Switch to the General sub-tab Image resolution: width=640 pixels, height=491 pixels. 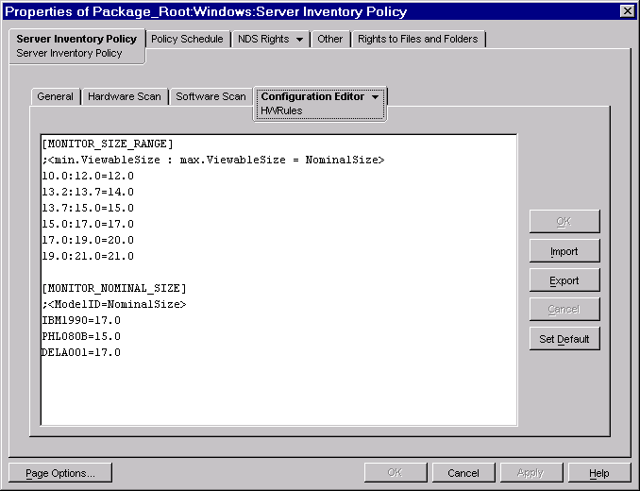(55, 96)
